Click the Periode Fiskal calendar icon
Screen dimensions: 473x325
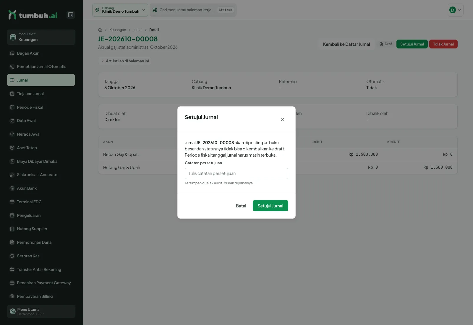(12, 107)
